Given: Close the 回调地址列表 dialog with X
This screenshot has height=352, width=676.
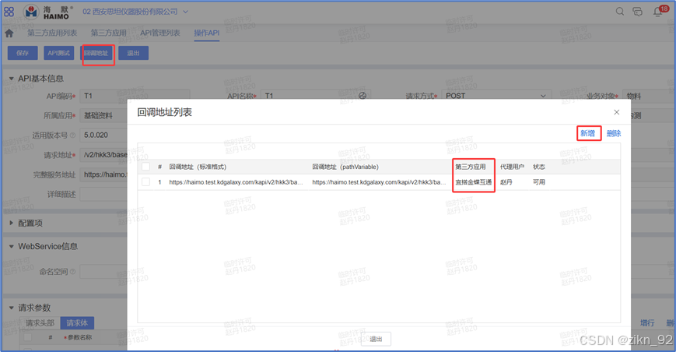Looking at the screenshot, I should (x=617, y=112).
